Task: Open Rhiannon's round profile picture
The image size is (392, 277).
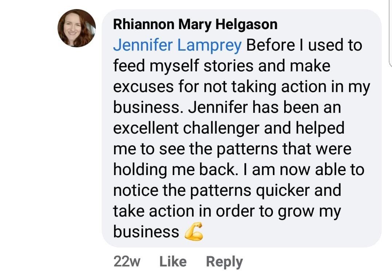Action: click(77, 28)
